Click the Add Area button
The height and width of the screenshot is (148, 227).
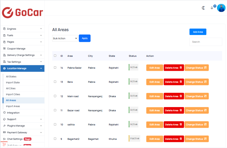[198, 32]
